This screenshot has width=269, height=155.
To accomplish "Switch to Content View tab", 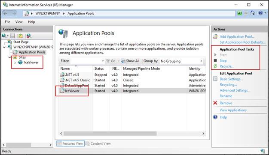I will point(98,143).
